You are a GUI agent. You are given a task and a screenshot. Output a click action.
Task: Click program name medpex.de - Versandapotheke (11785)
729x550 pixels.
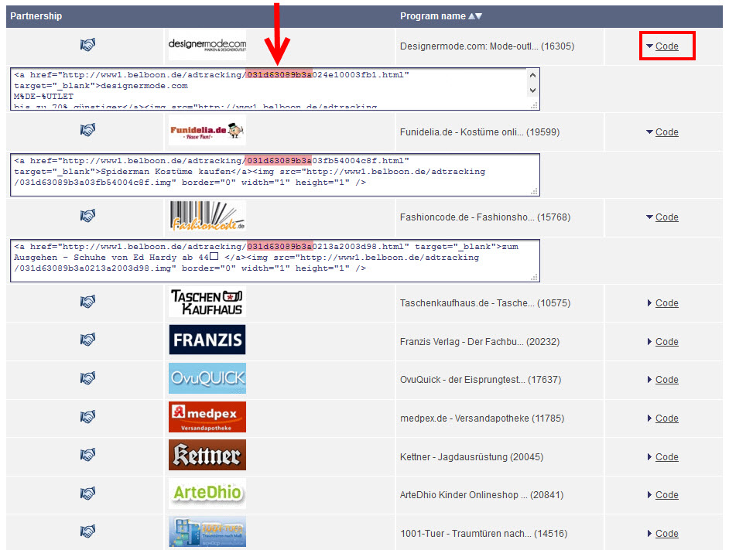482,418
